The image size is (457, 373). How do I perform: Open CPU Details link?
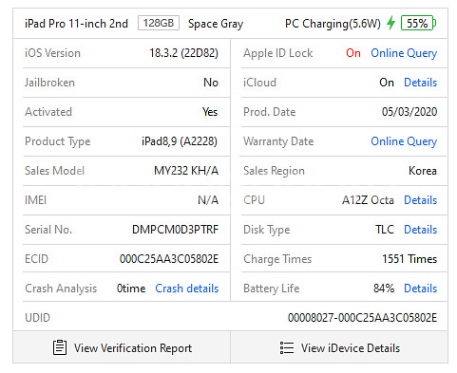coord(420,200)
